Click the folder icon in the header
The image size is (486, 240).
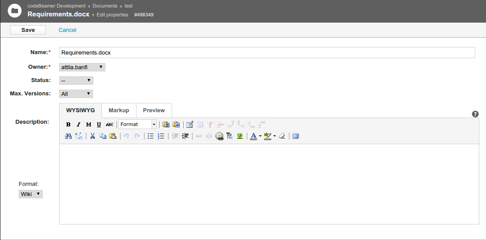point(15,11)
